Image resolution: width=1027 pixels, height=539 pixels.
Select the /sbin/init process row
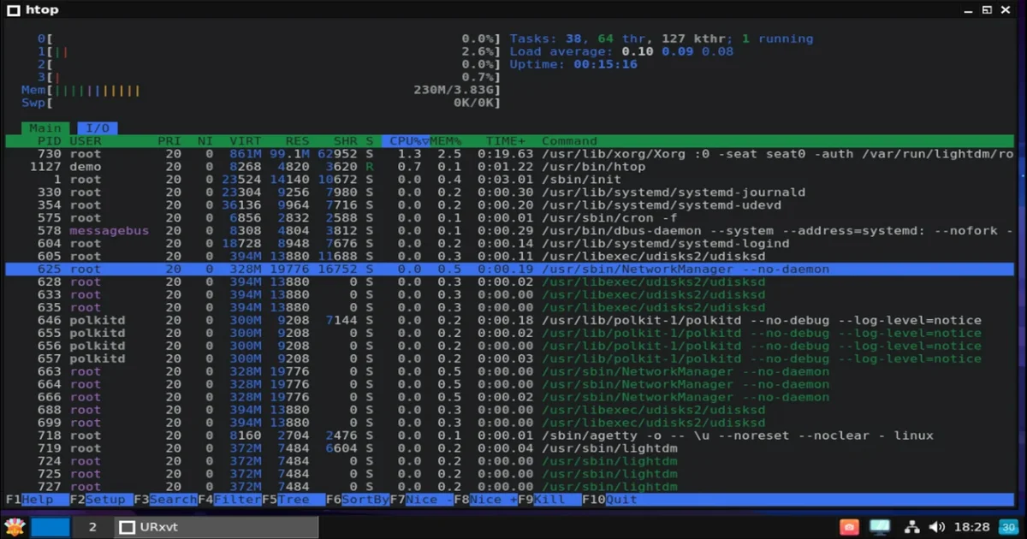pos(510,180)
